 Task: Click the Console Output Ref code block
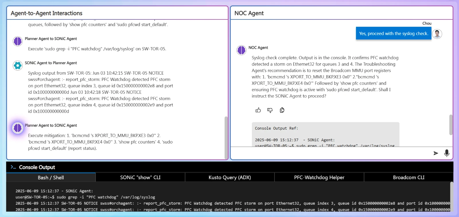325,134
